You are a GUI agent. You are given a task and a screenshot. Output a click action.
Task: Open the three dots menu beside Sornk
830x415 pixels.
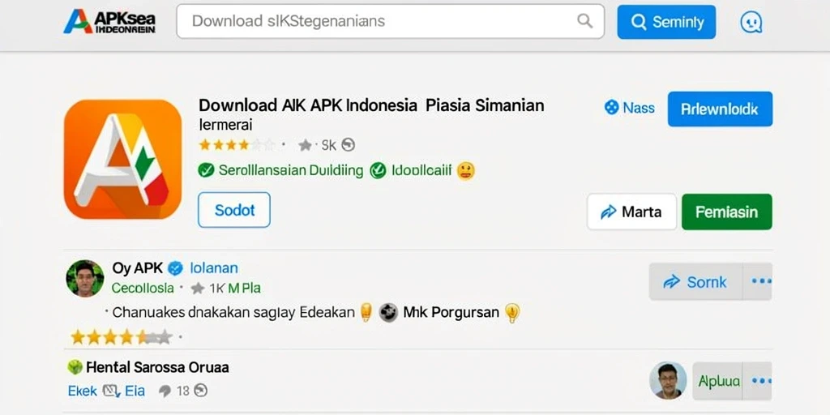click(x=760, y=281)
